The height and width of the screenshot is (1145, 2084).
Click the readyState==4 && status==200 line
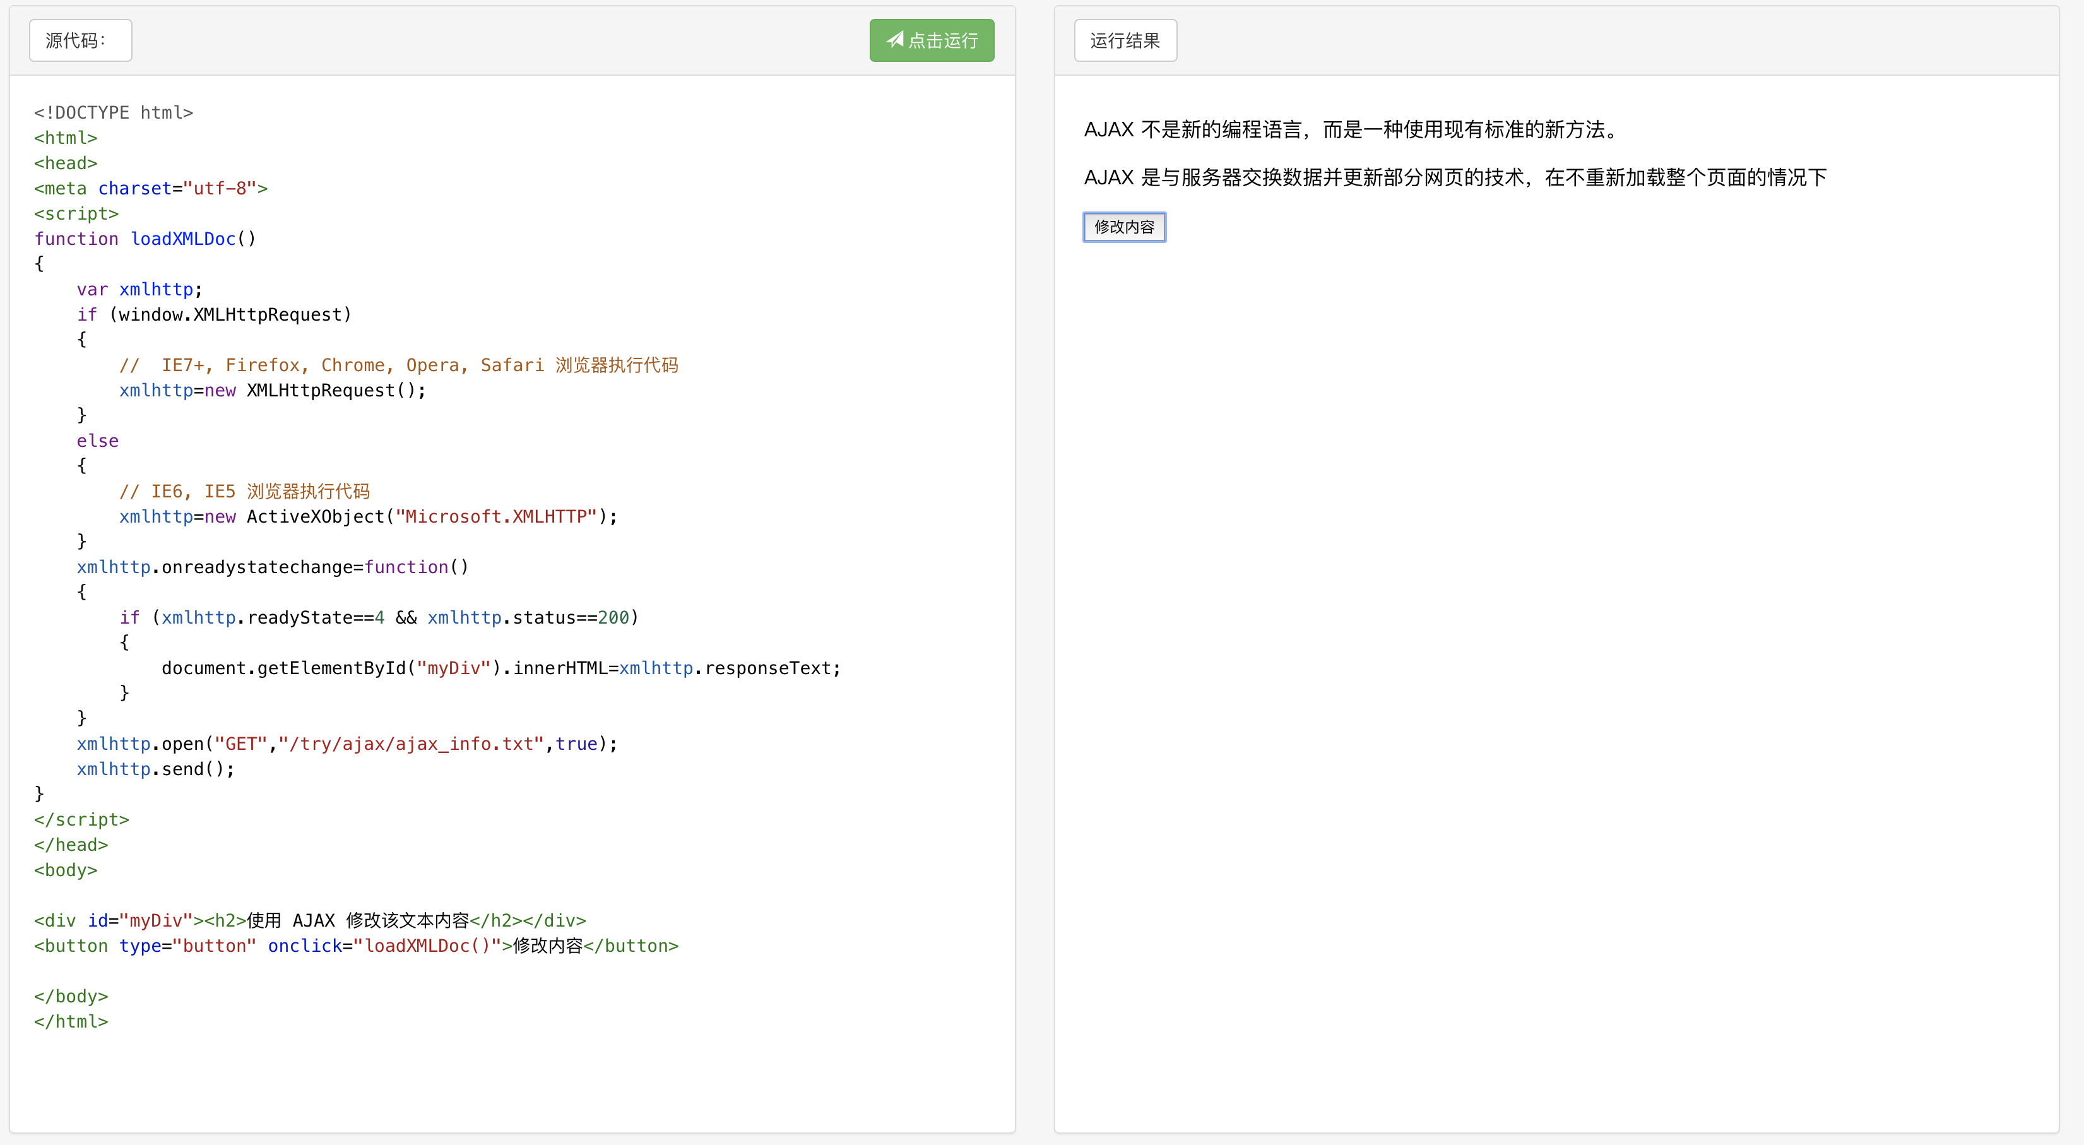[x=379, y=617]
